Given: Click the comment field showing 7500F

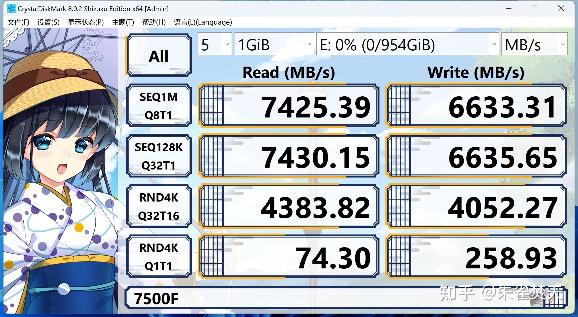Looking at the screenshot, I should [x=156, y=298].
